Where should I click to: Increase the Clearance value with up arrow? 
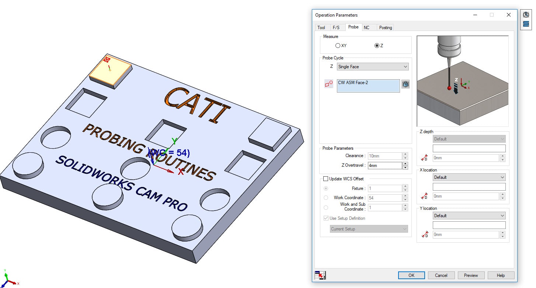(405, 154)
